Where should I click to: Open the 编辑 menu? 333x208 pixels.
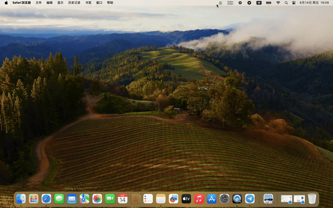point(49,3)
